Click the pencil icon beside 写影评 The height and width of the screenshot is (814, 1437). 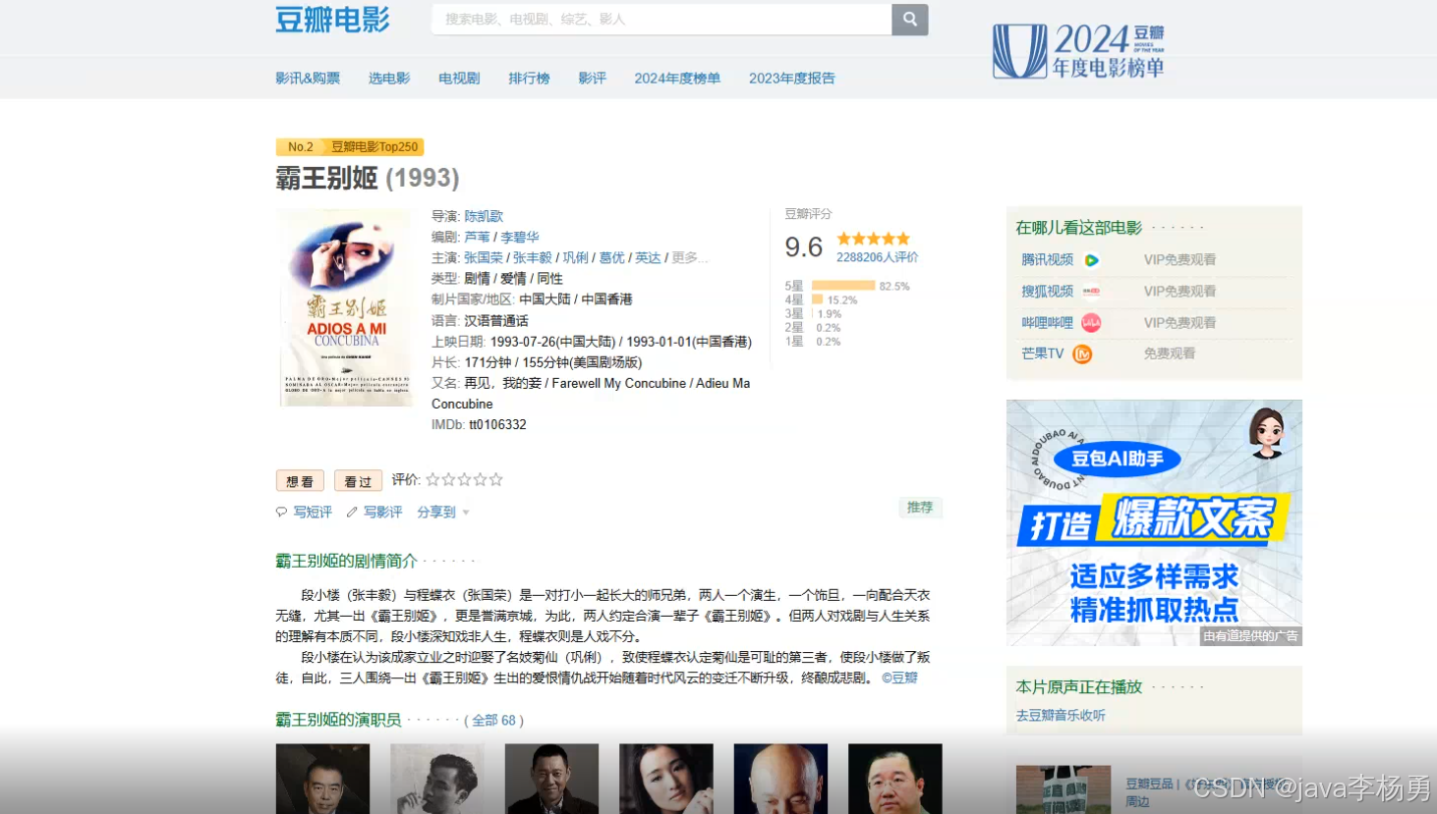pyautogui.click(x=352, y=512)
